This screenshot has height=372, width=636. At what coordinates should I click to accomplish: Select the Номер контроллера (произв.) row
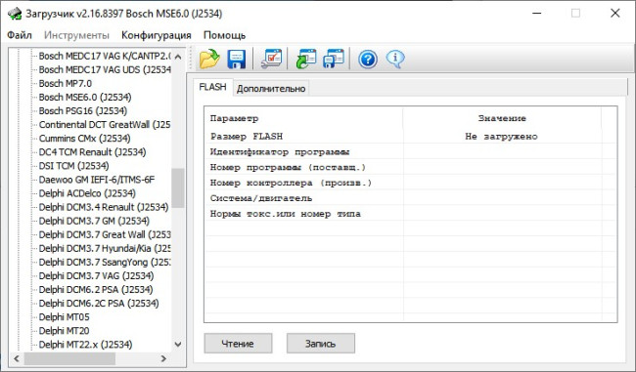click(x=411, y=183)
